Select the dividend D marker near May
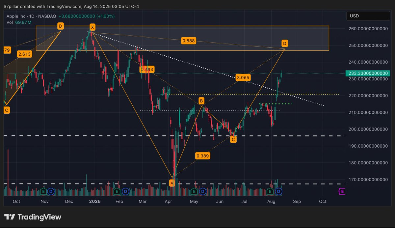 point(203,191)
